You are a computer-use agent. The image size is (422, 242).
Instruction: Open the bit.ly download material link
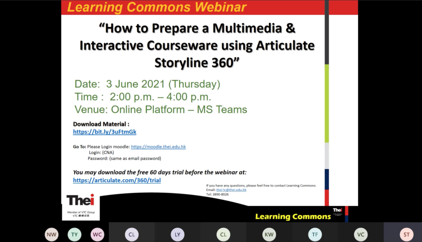coord(105,132)
